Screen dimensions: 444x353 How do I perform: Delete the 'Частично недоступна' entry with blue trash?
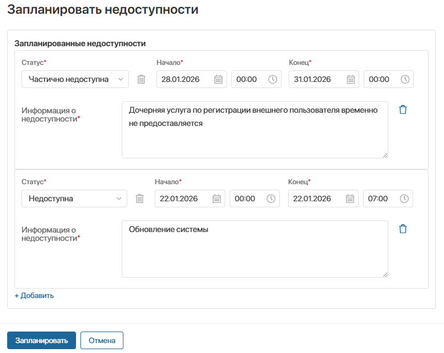click(x=403, y=109)
